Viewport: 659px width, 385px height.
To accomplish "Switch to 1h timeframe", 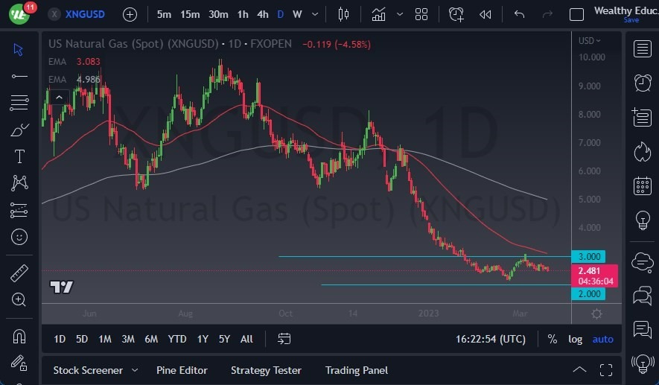I will [x=243, y=14].
